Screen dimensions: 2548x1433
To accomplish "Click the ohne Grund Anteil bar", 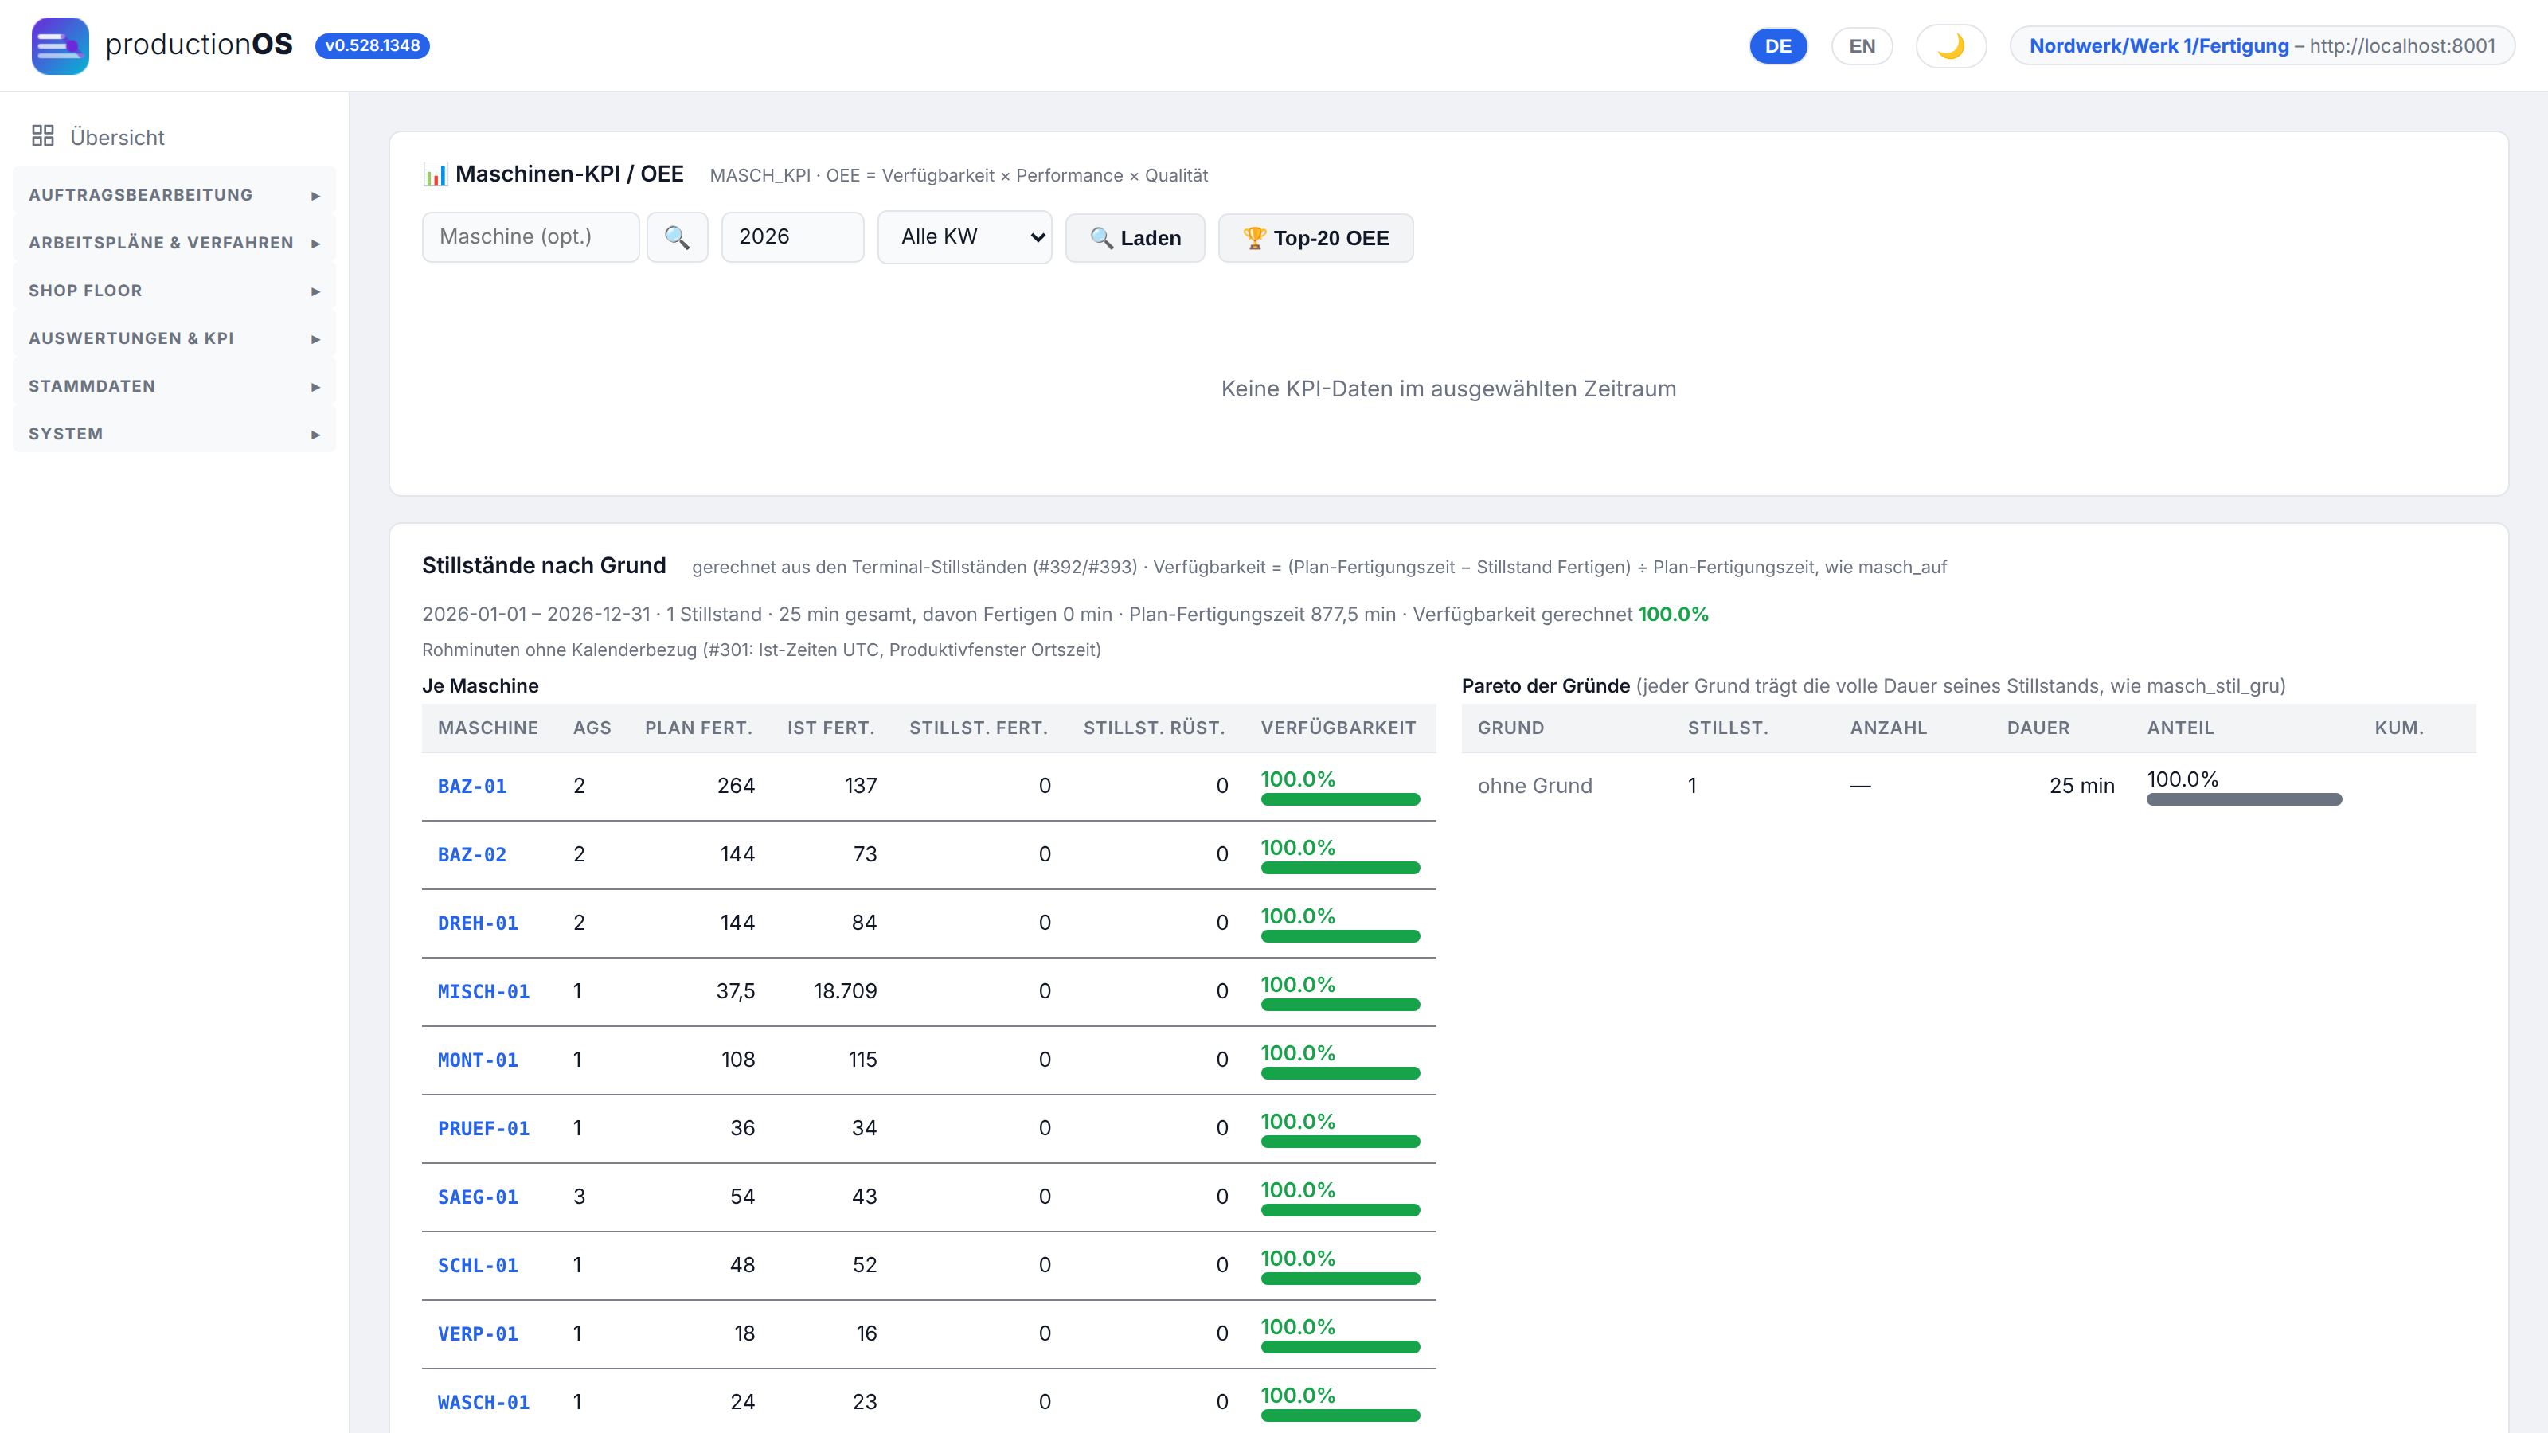I will [2243, 799].
